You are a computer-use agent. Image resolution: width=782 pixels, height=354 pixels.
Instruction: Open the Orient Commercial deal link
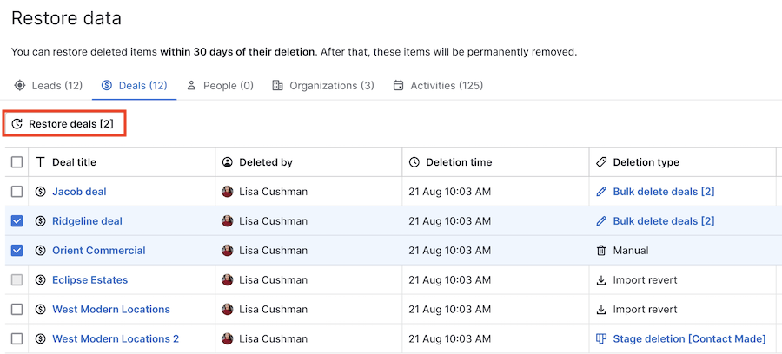(99, 251)
